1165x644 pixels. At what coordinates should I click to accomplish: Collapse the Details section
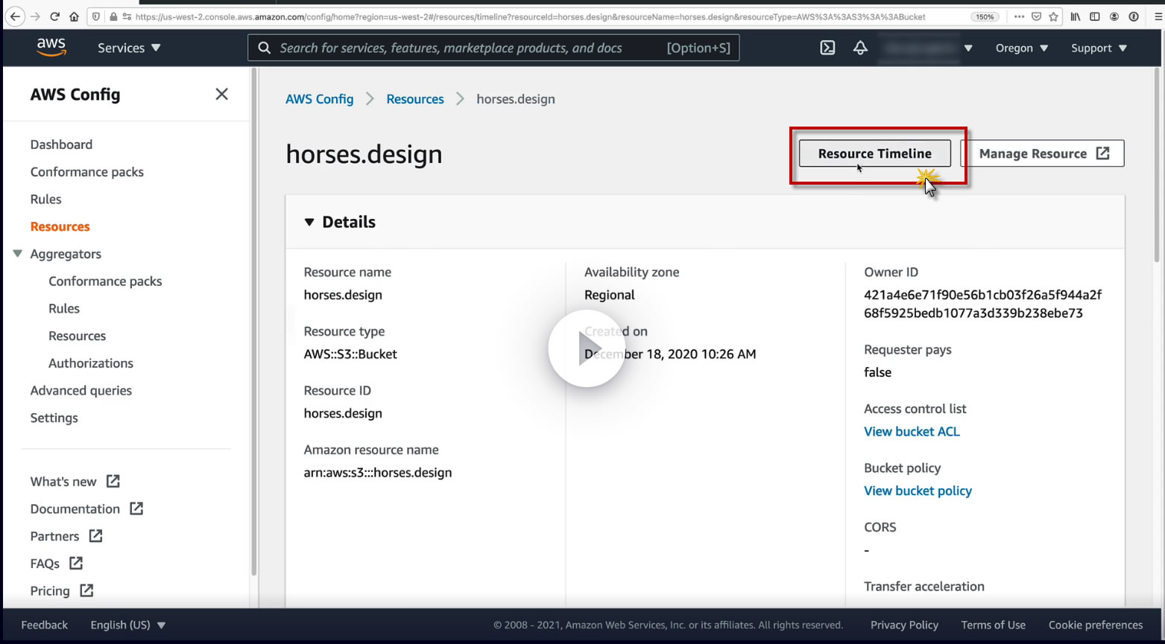click(309, 222)
